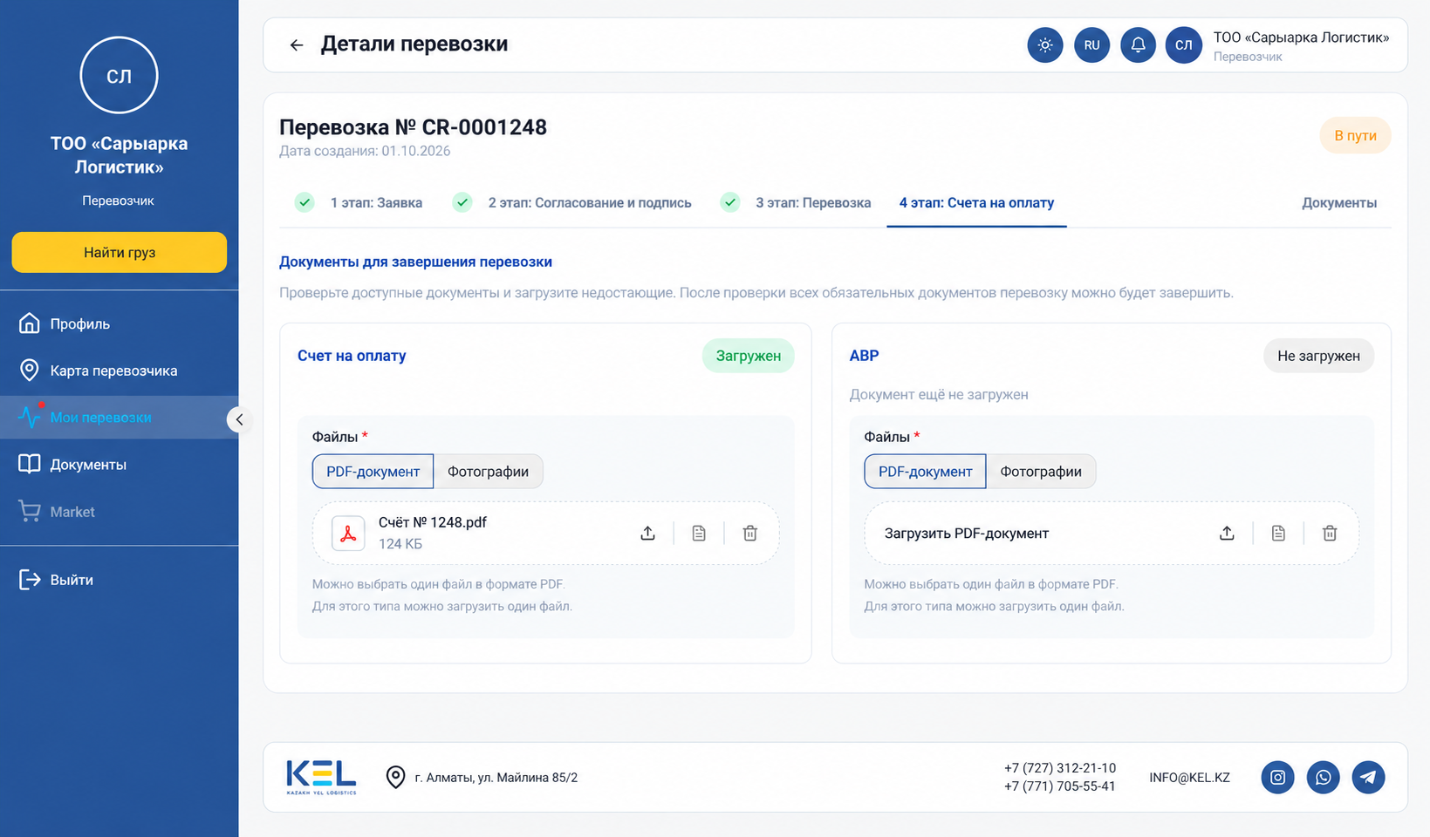Click the Счёт № 1248.pdf file name
The width and height of the screenshot is (1430, 837).
coord(433,522)
